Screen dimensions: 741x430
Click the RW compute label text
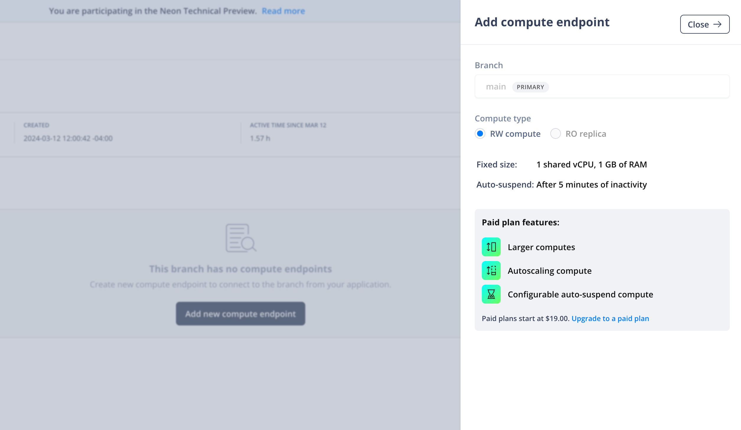515,134
